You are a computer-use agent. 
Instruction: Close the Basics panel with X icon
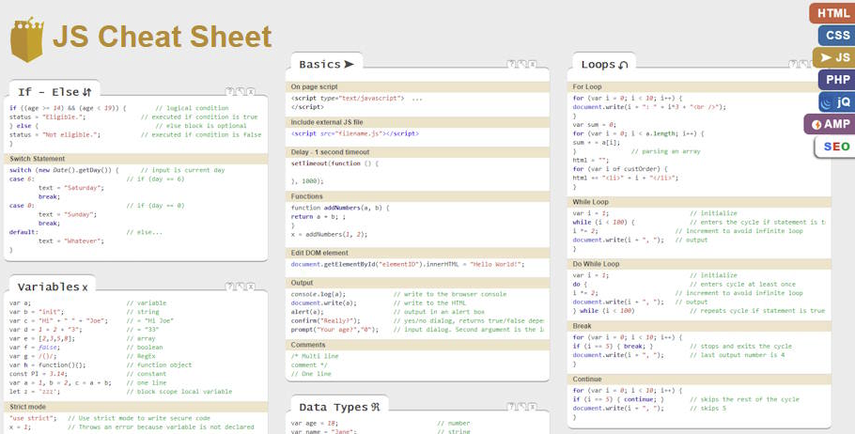pyautogui.click(x=532, y=64)
